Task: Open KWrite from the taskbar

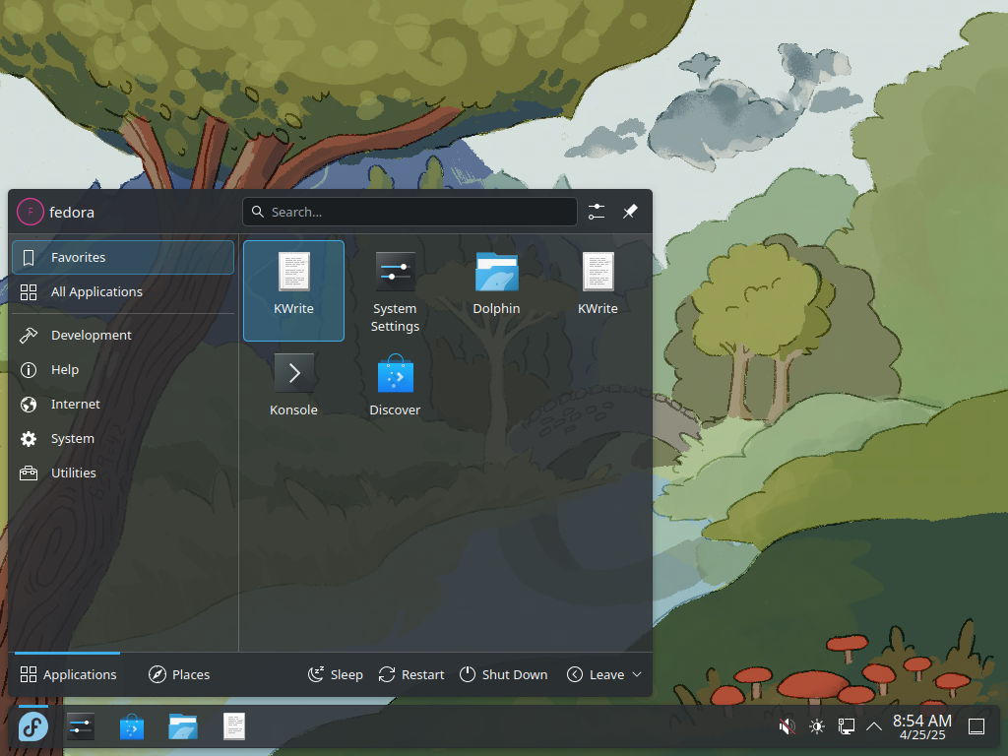Action: 234,727
